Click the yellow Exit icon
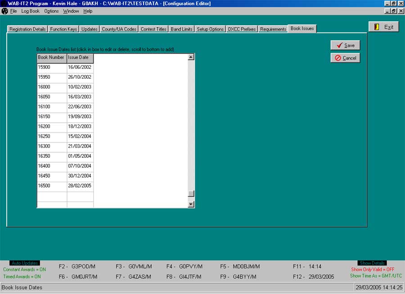The width and height of the screenshot is (405, 294). tap(377, 26)
